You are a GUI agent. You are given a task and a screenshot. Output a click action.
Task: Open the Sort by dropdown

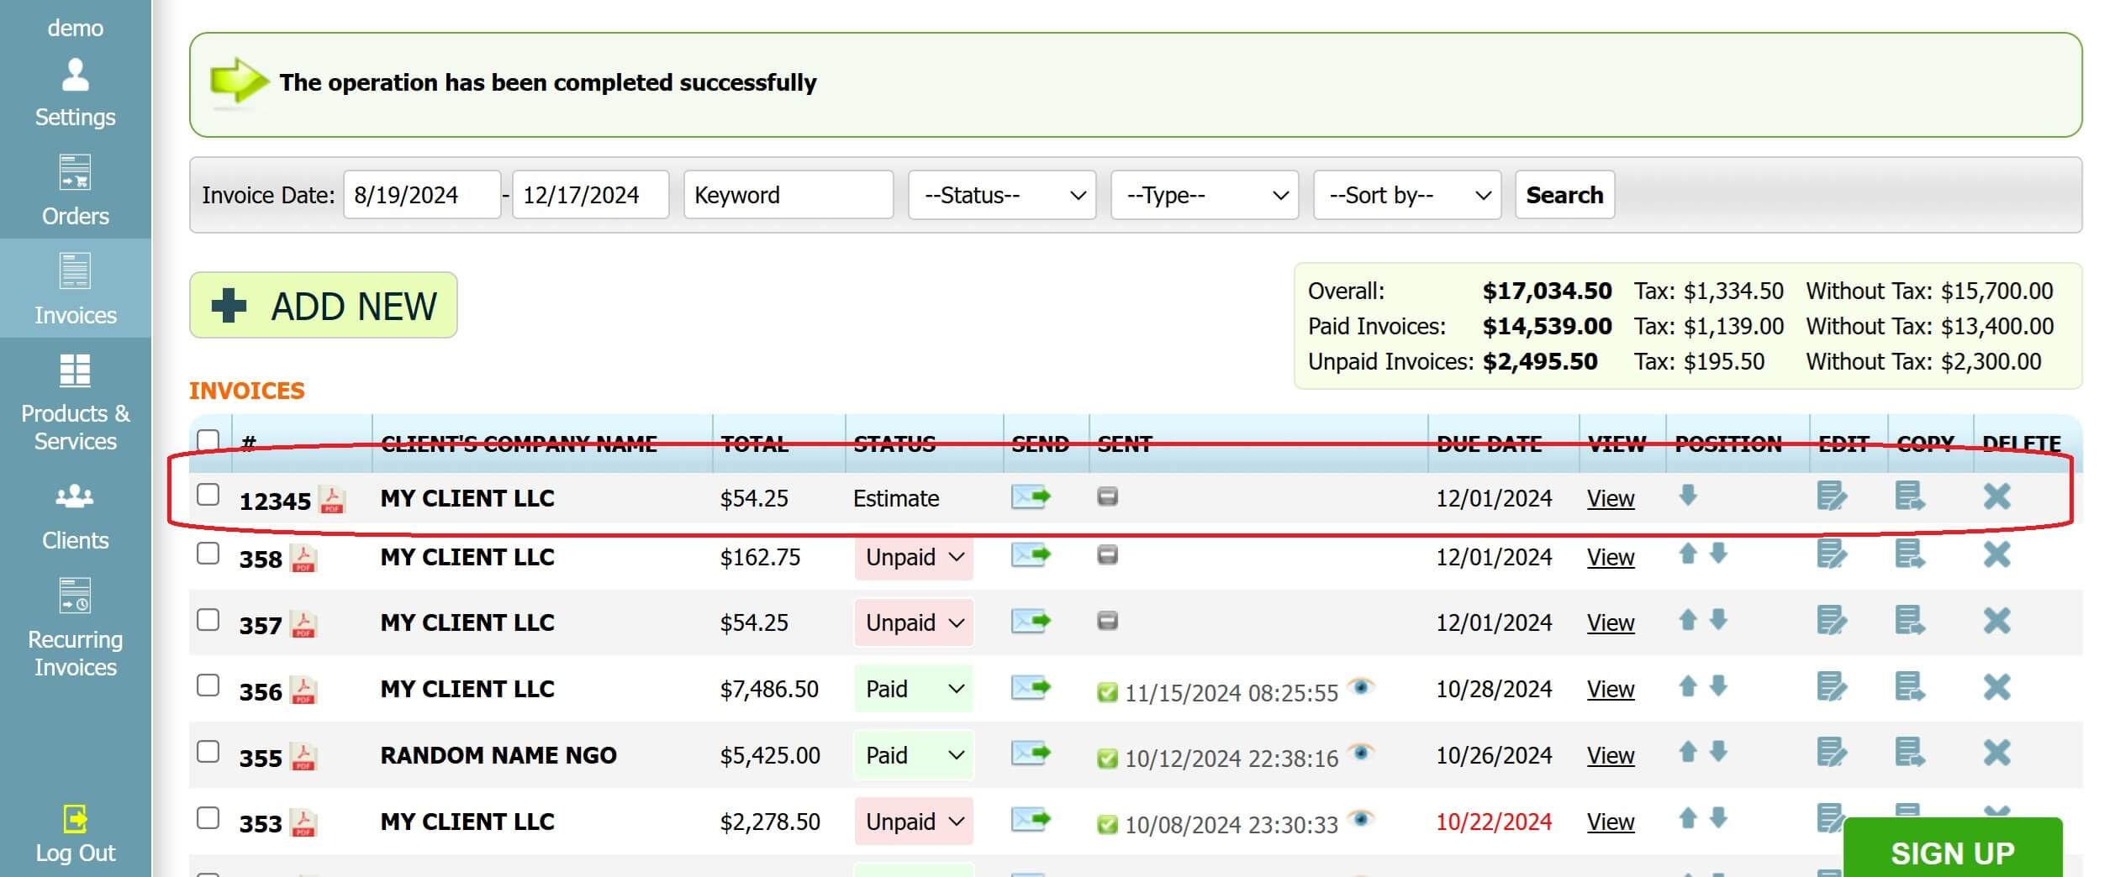1406,195
